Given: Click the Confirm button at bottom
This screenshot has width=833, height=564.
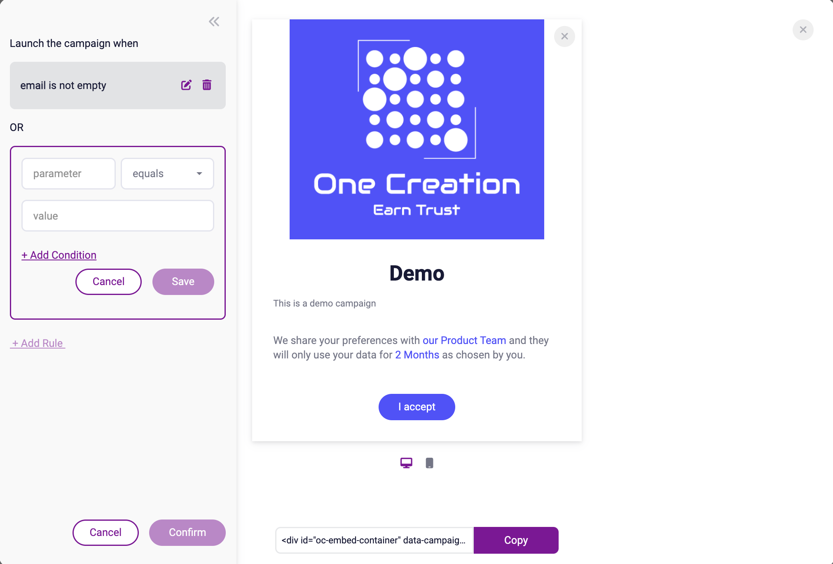Looking at the screenshot, I should [x=187, y=533].
